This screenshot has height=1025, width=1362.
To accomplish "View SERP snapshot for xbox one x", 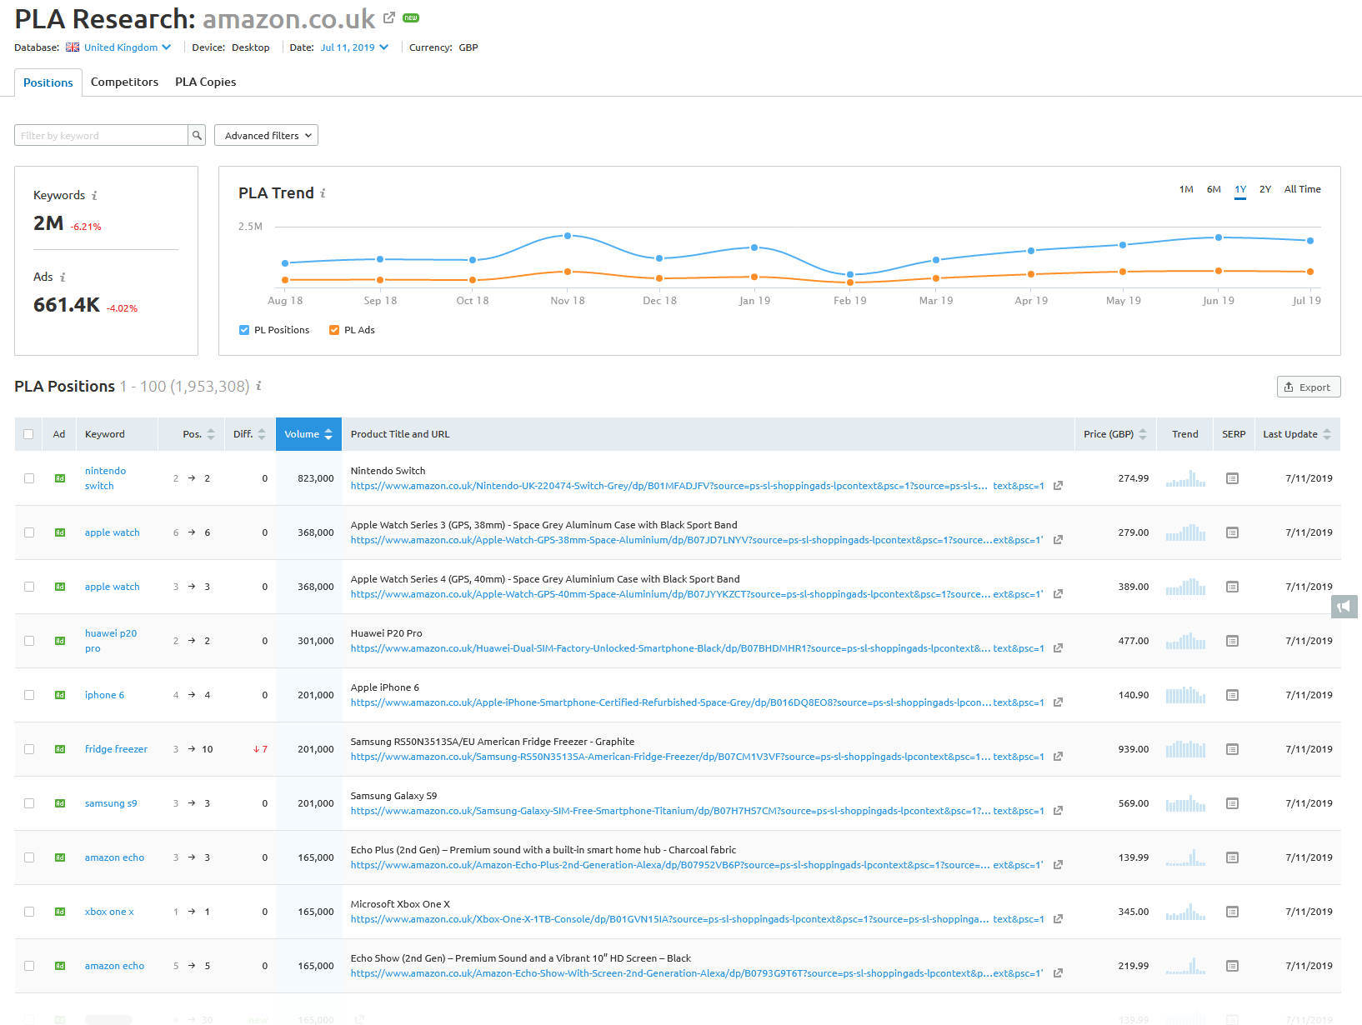I will pyautogui.click(x=1232, y=912).
